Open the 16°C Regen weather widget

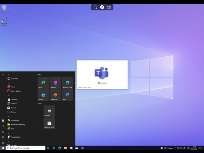coord(167,148)
